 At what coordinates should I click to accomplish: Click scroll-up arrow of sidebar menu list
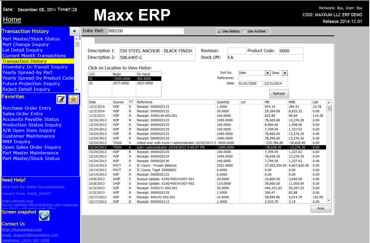[x=77, y=39]
